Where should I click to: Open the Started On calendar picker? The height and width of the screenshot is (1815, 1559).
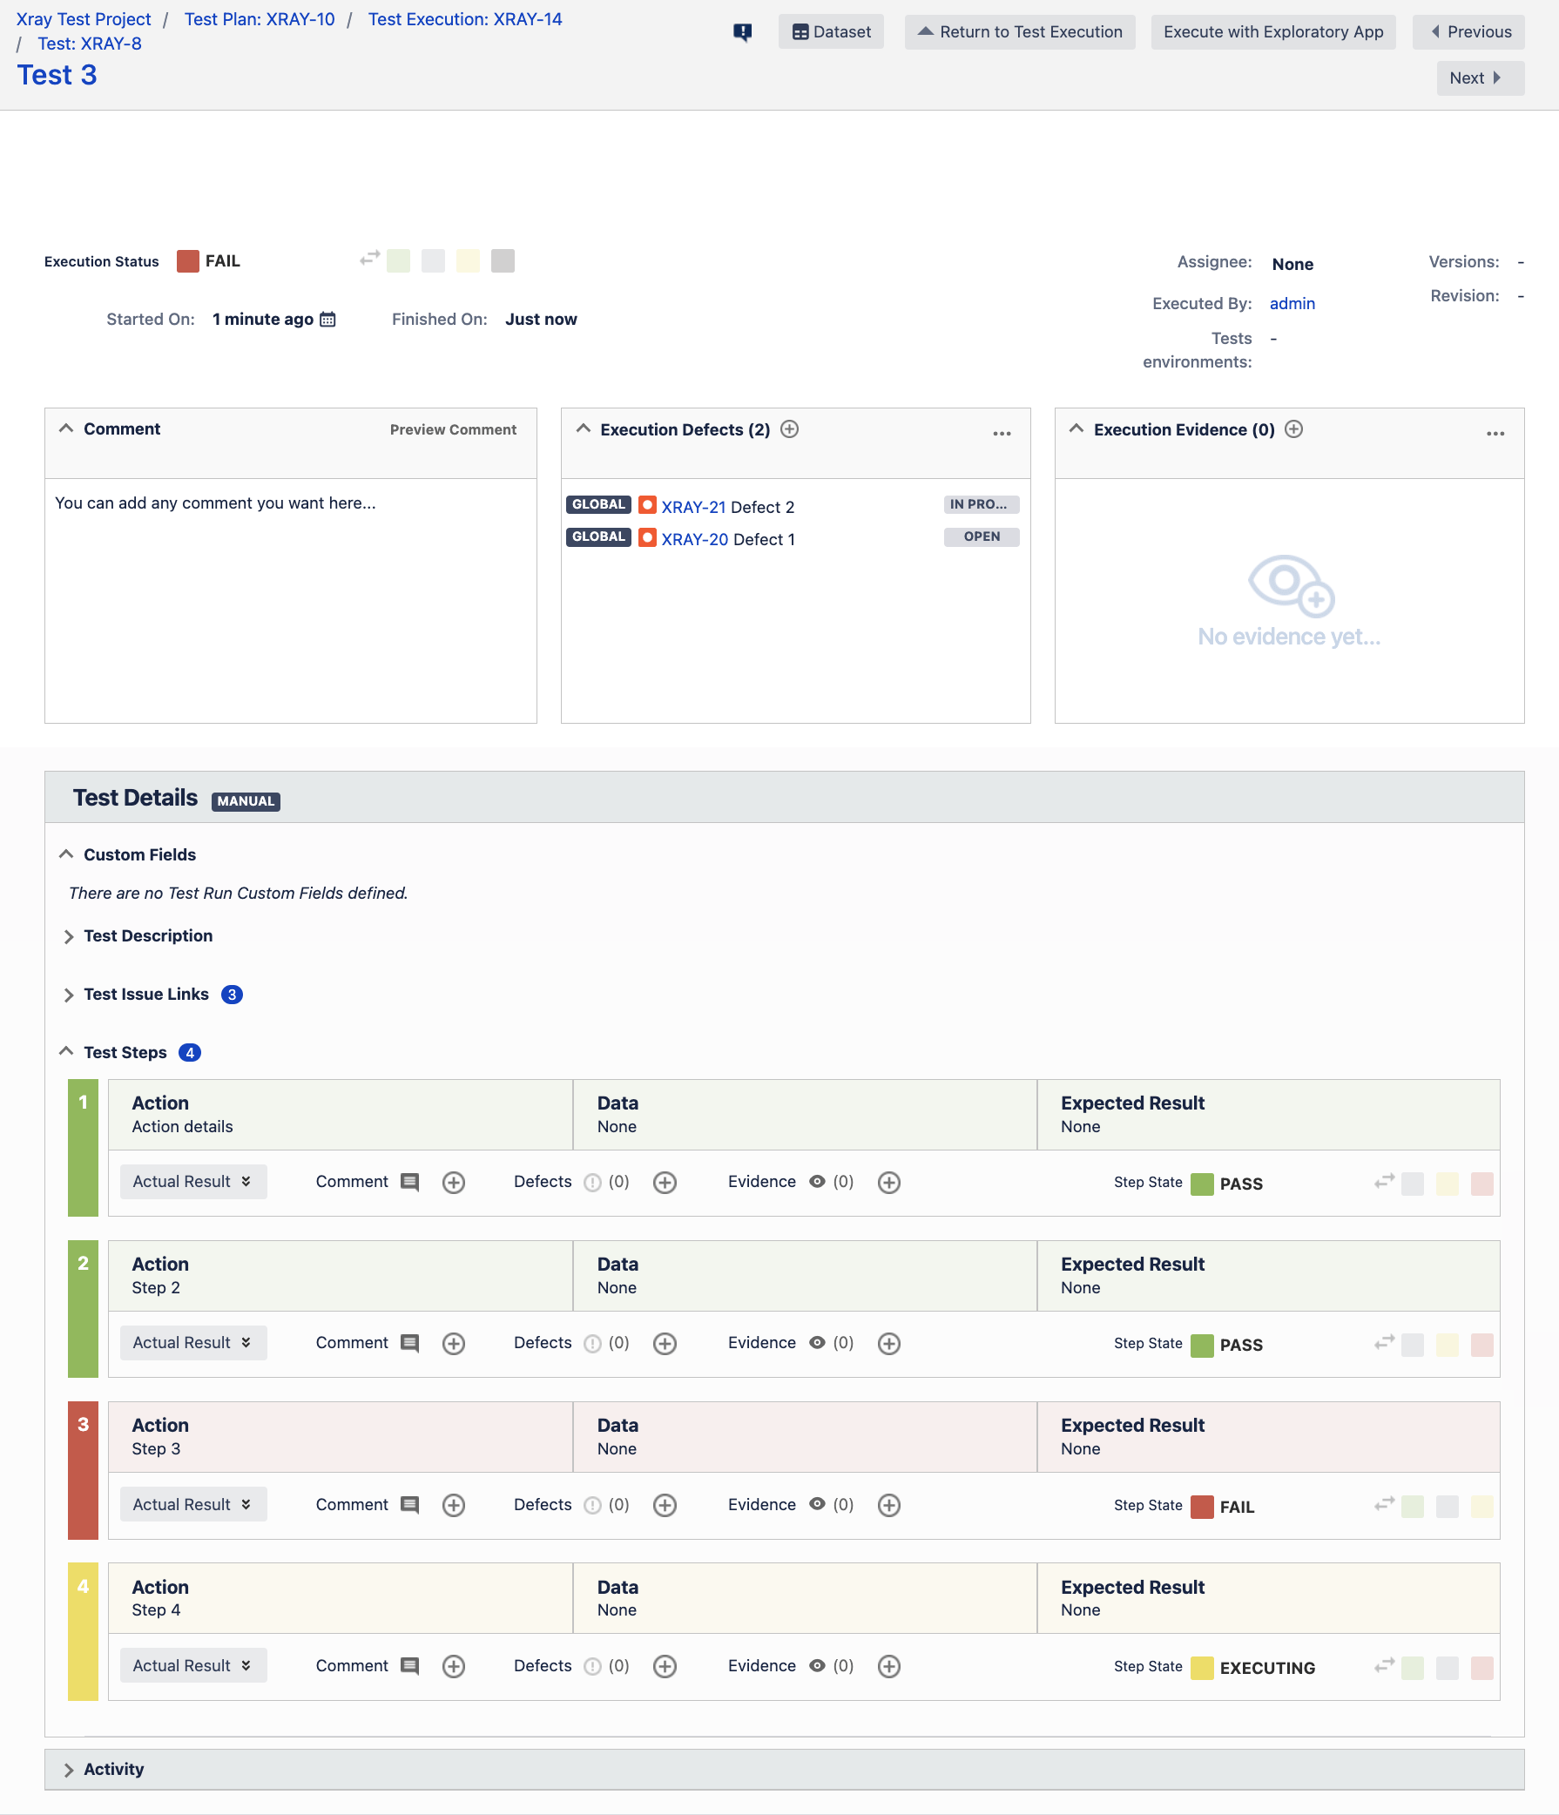[327, 320]
